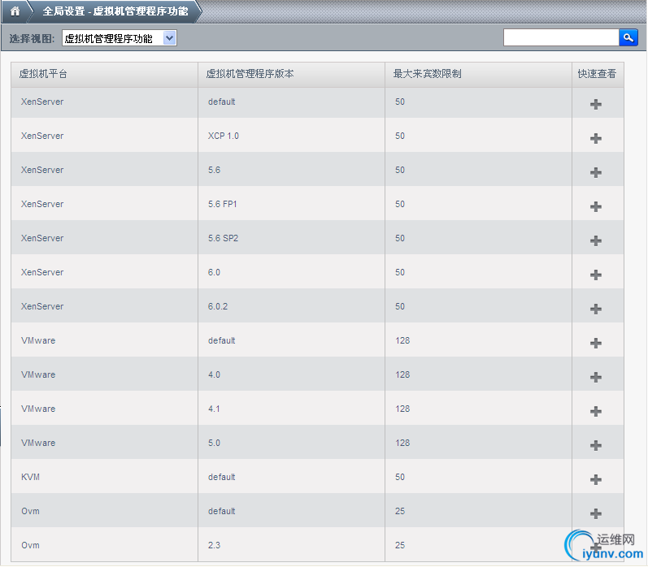Click the 最大来宾数限制 column header
This screenshot has width=648, height=567.
[x=478, y=74]
